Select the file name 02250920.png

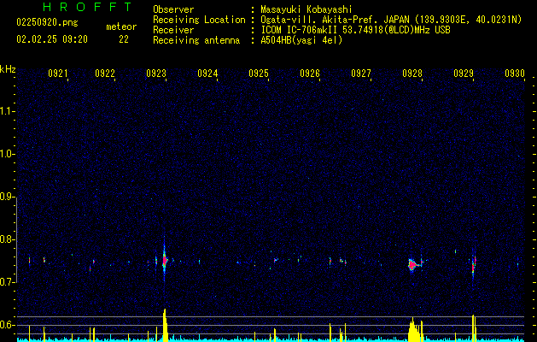tap(47, 23)
